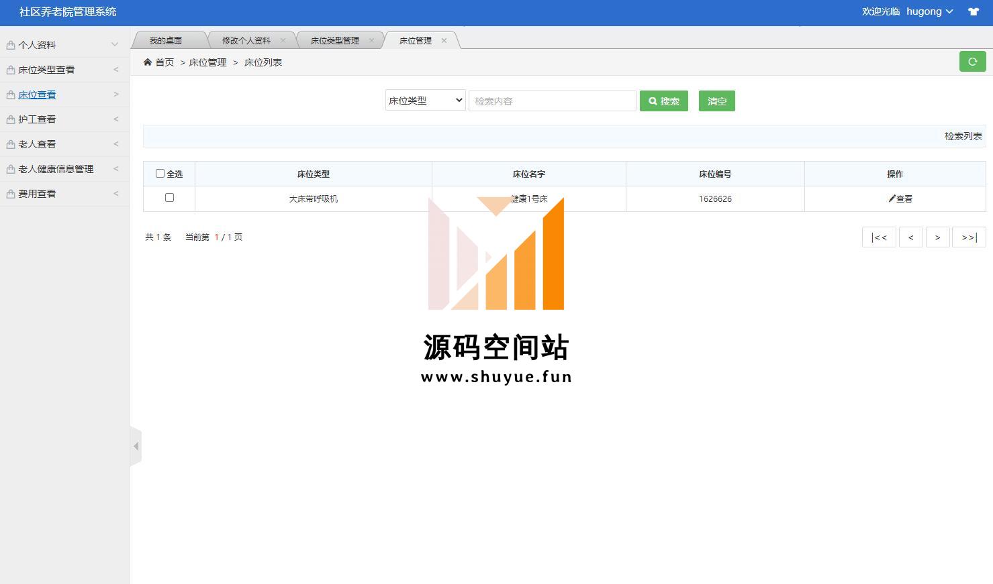993x584 pixels.
Task: Click the 检索列表 label
Action: pos(963,136)
